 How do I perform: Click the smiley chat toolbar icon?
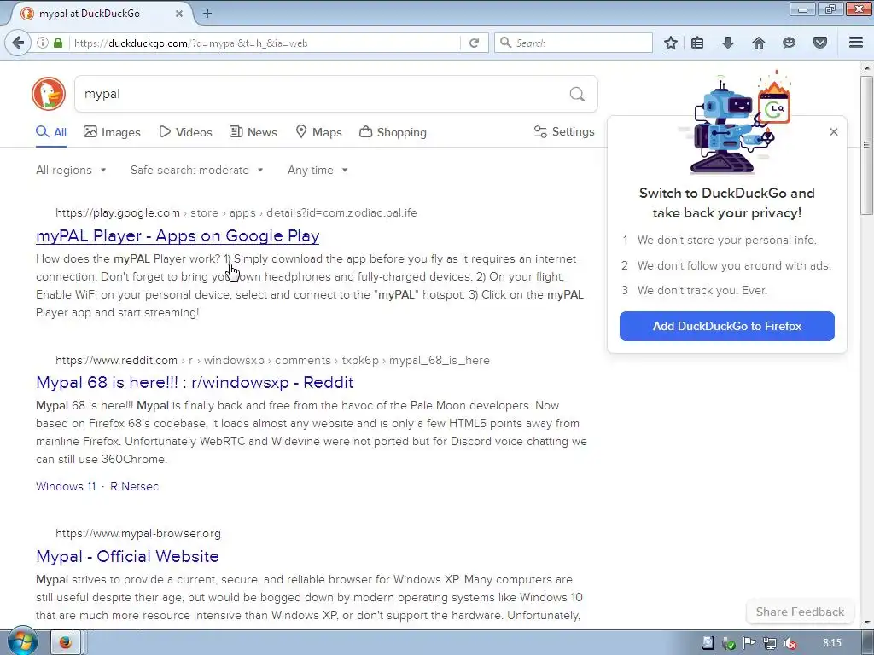[x=789, y=43]
